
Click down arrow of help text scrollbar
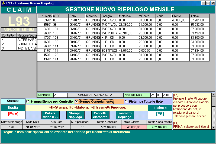(x=214, y=127)
